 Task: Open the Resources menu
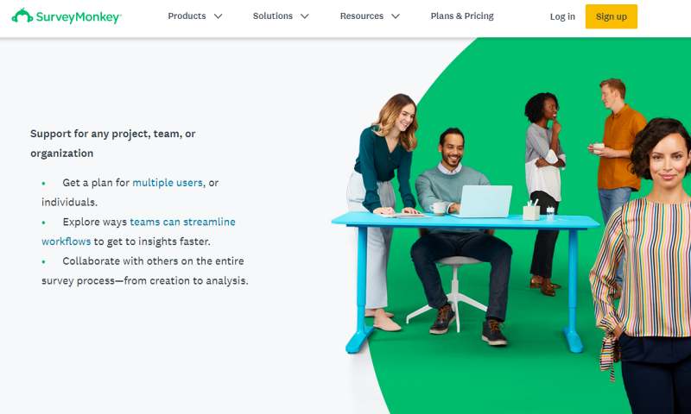click(x=361, y=16)
